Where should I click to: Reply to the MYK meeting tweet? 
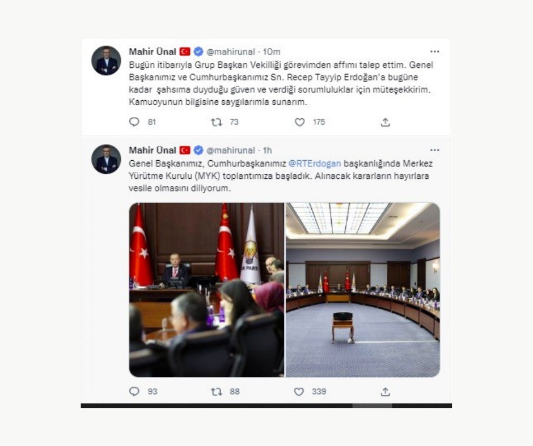[x=134, y=391]
